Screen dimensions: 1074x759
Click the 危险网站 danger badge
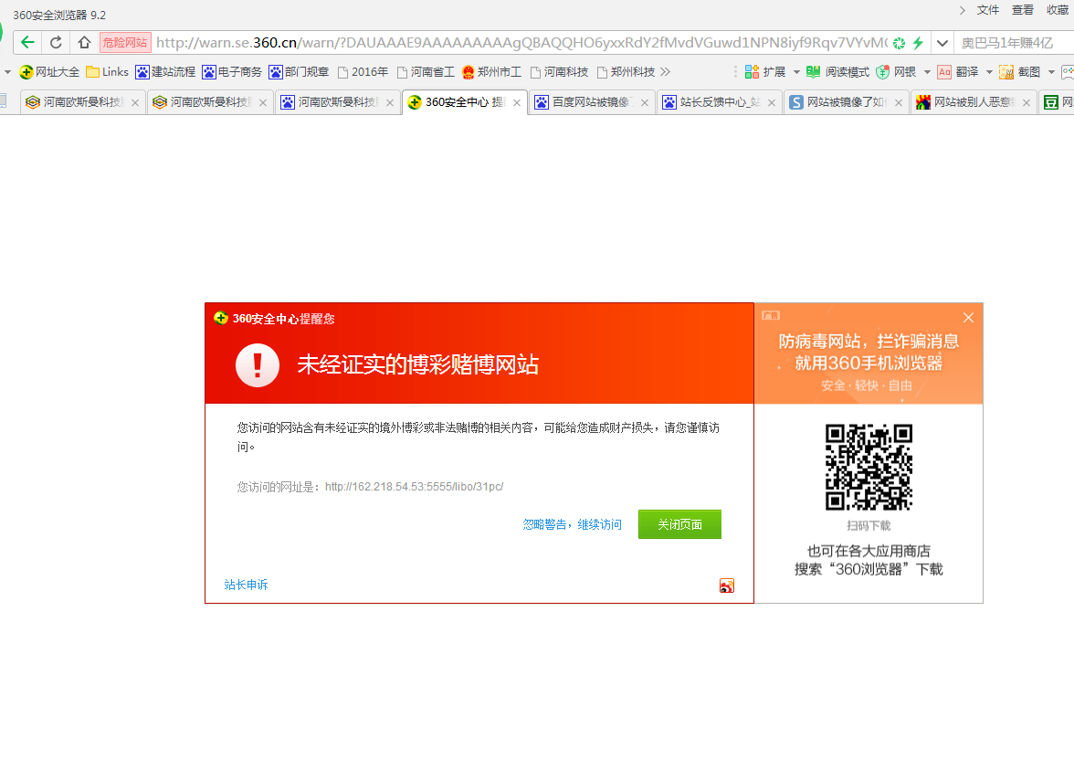124,42
